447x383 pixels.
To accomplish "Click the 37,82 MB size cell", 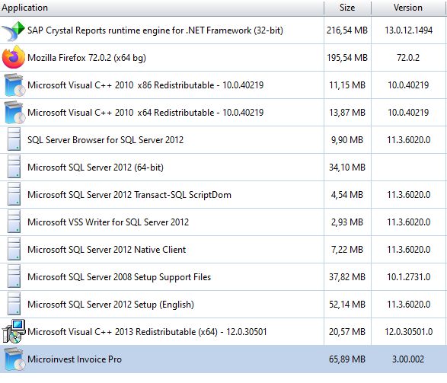I will pos(347,276).
